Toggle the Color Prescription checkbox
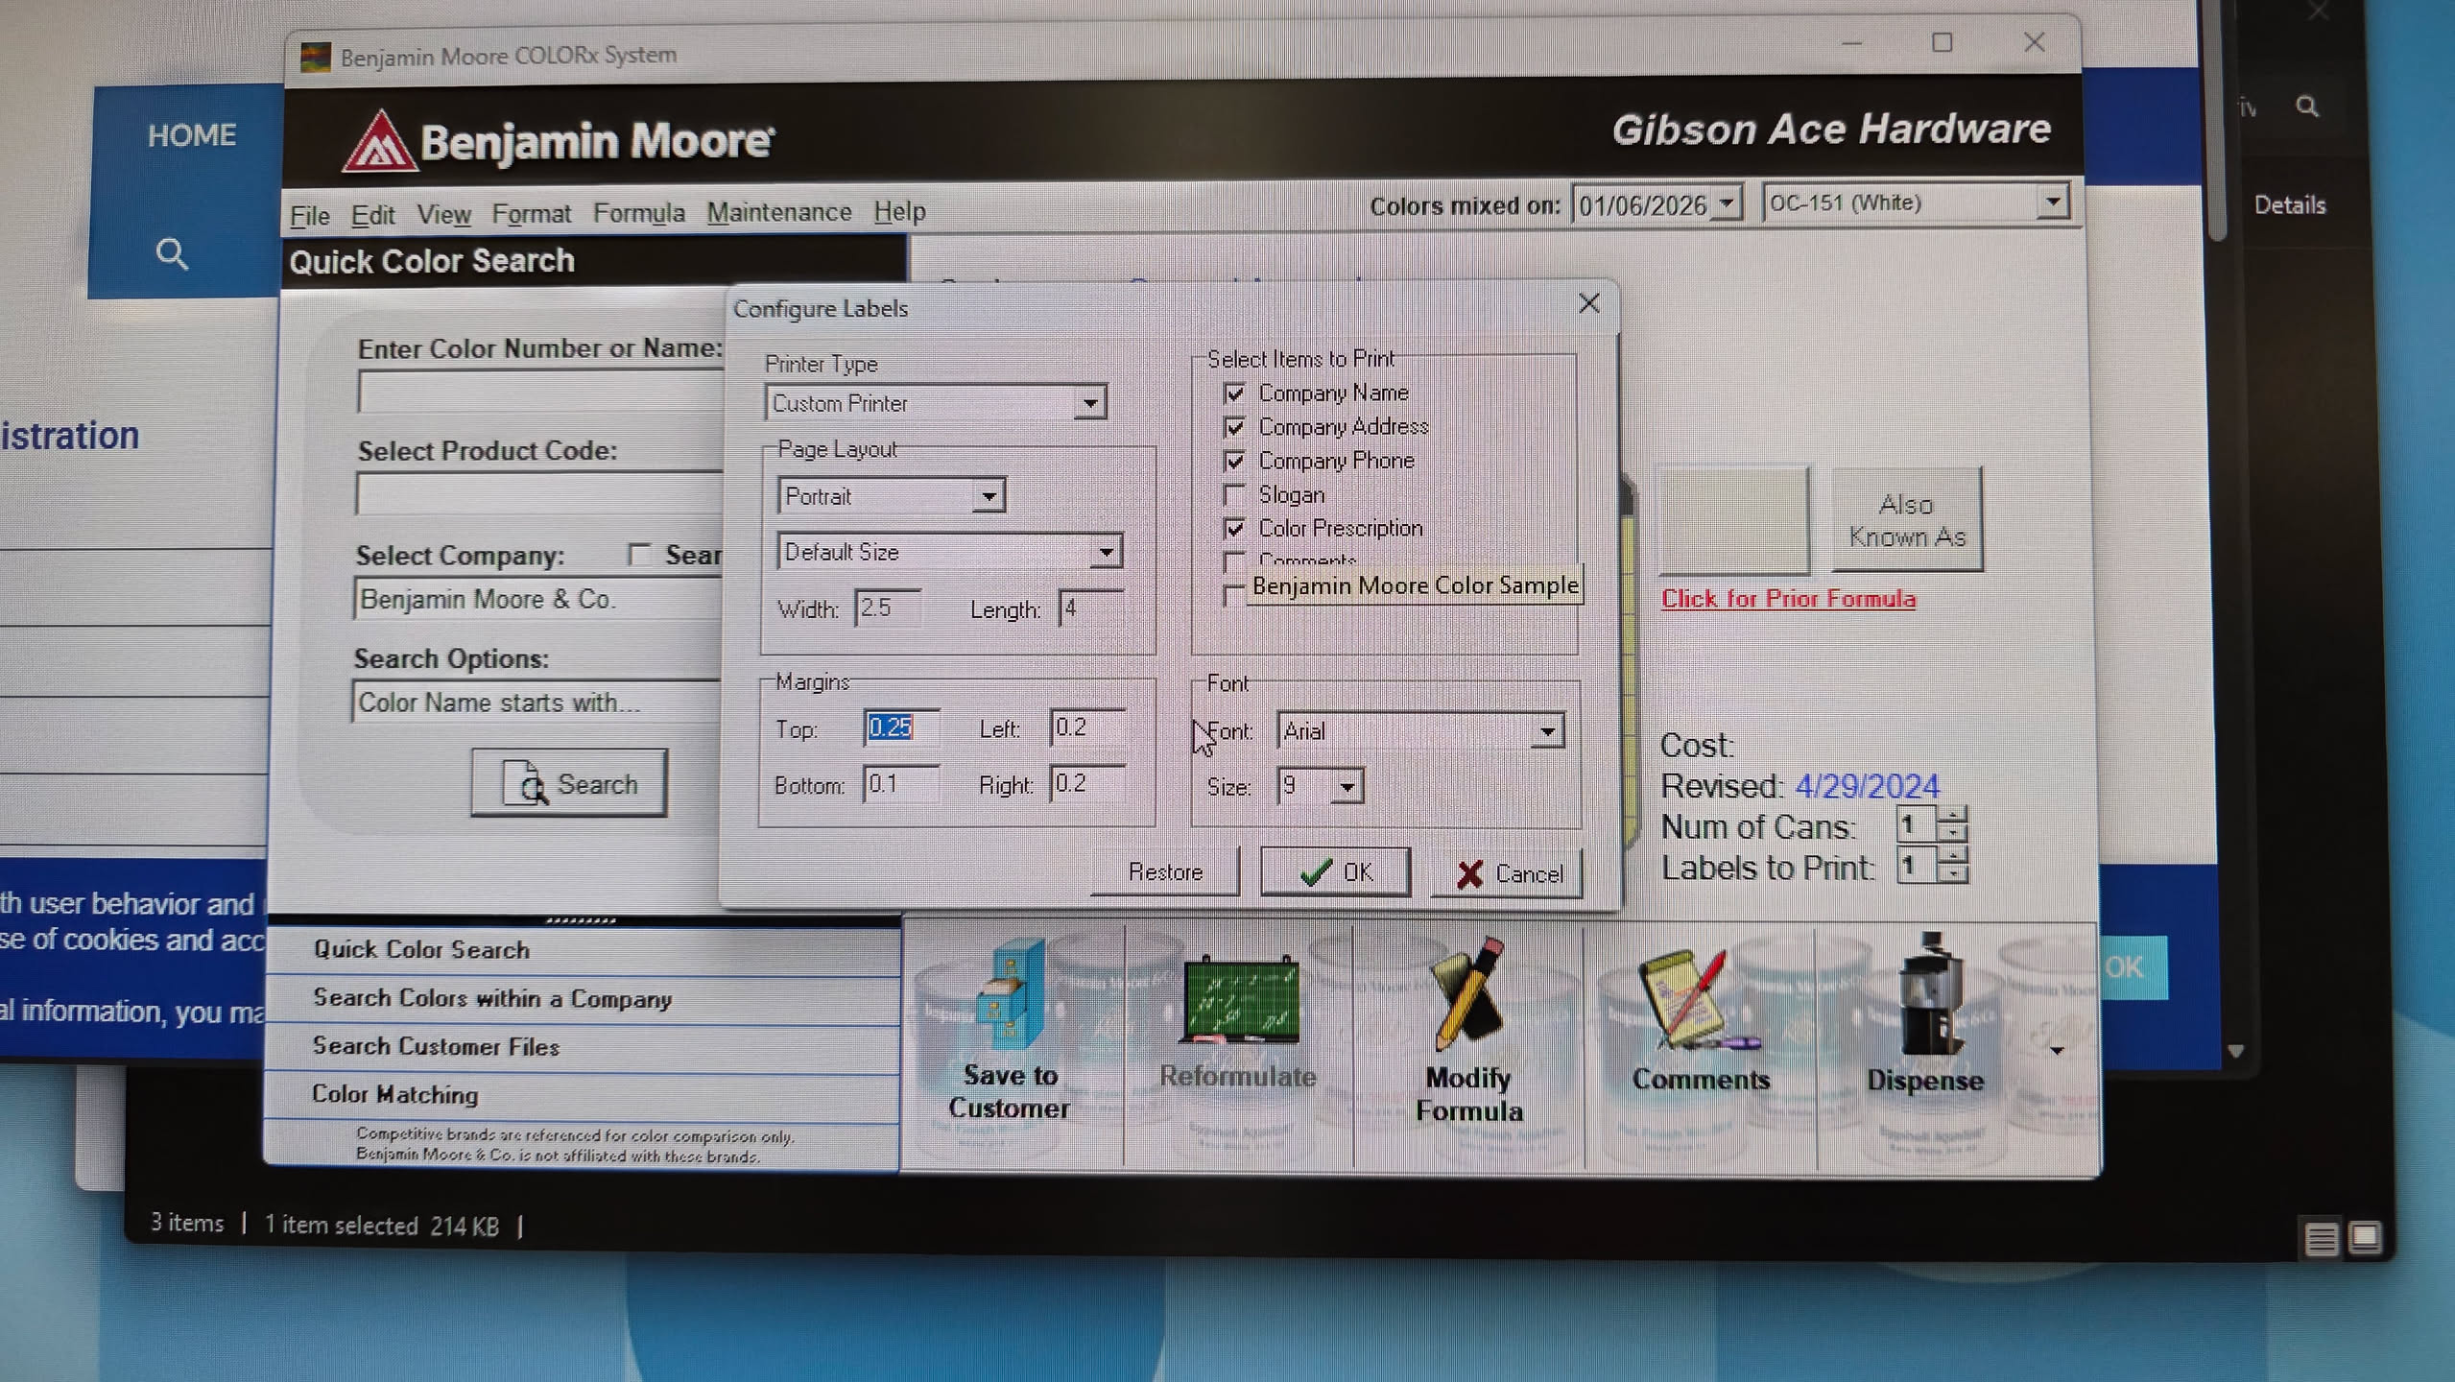 (x=1235, y=529)
